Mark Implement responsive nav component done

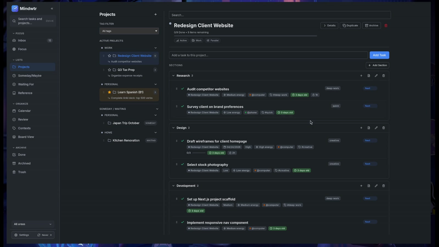click(182, 222)
